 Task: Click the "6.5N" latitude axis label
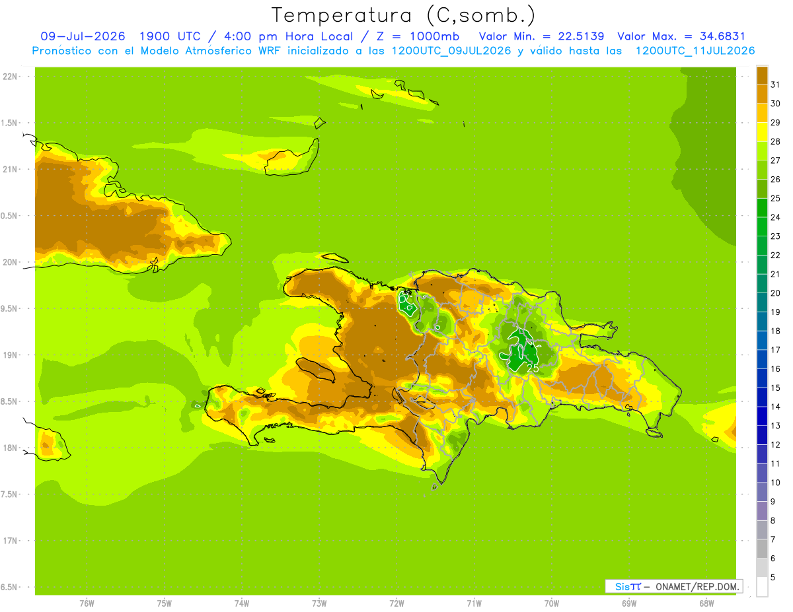9,587
